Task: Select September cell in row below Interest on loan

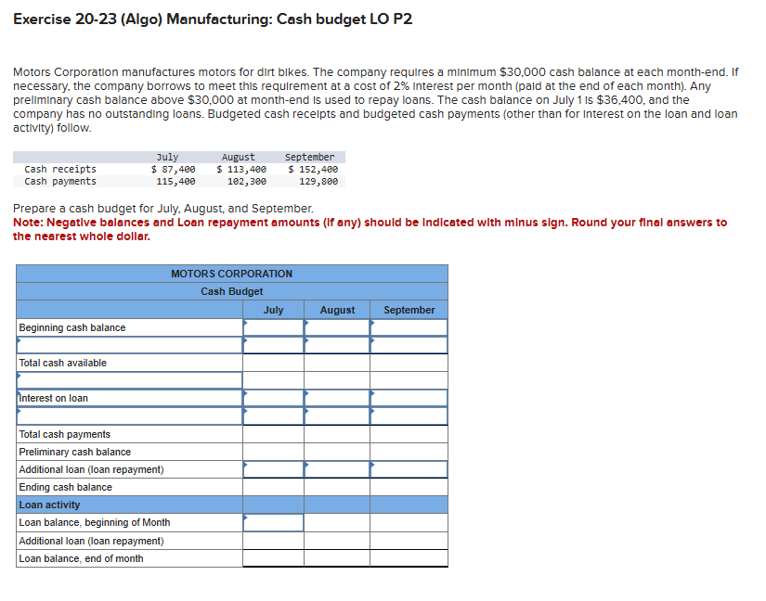Action: click(x=409, y=416)
